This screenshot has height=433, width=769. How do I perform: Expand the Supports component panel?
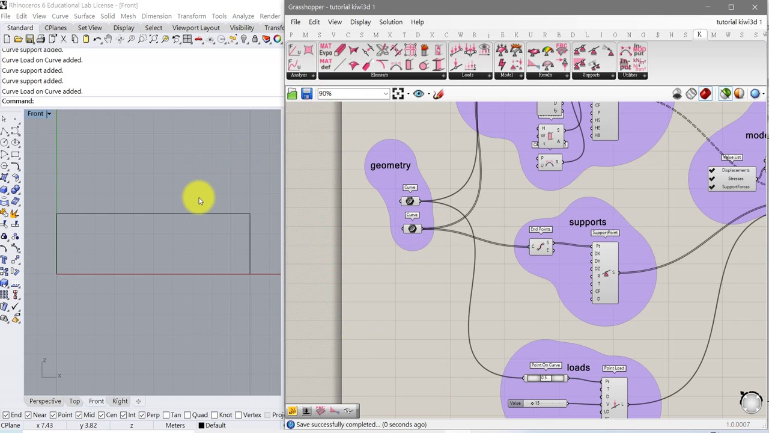(x=613, y=76)
